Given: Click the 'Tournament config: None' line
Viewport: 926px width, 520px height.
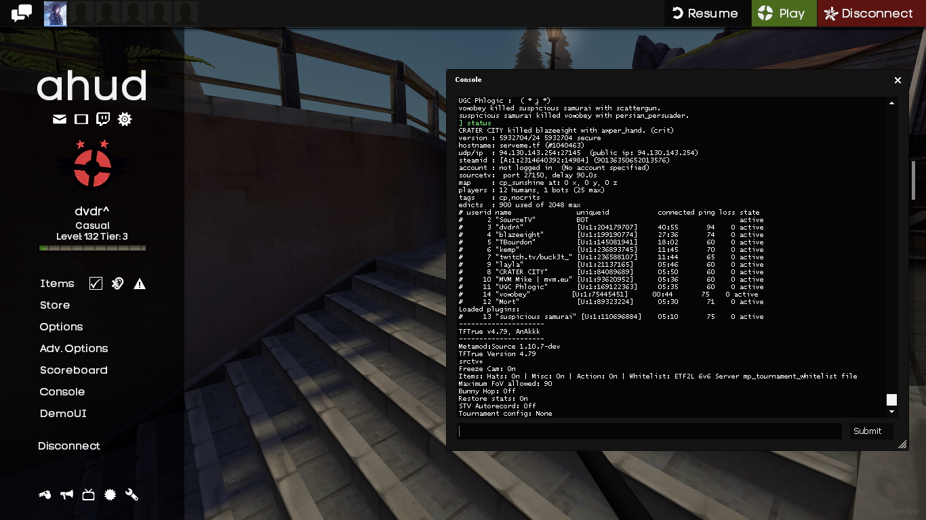Looking at the screenshot, I should (505, 414).
